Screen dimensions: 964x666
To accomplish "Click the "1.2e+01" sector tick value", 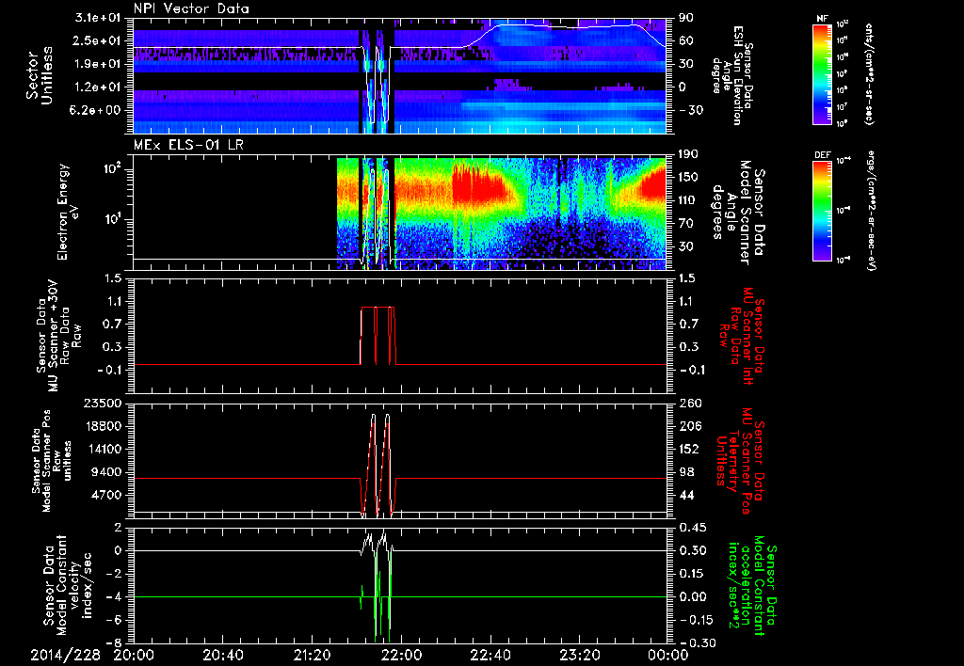I will click(x=98, y=87).
